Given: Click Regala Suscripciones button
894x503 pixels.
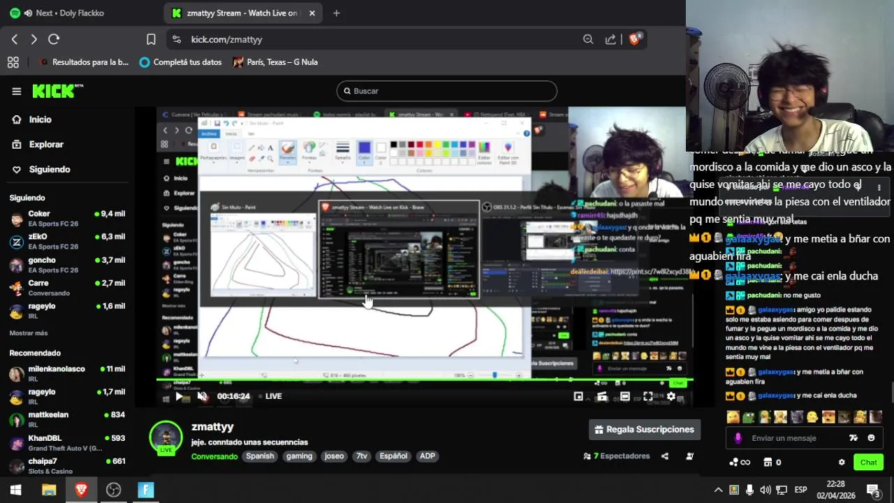Looking at the screenshot, I should point(645,430).
